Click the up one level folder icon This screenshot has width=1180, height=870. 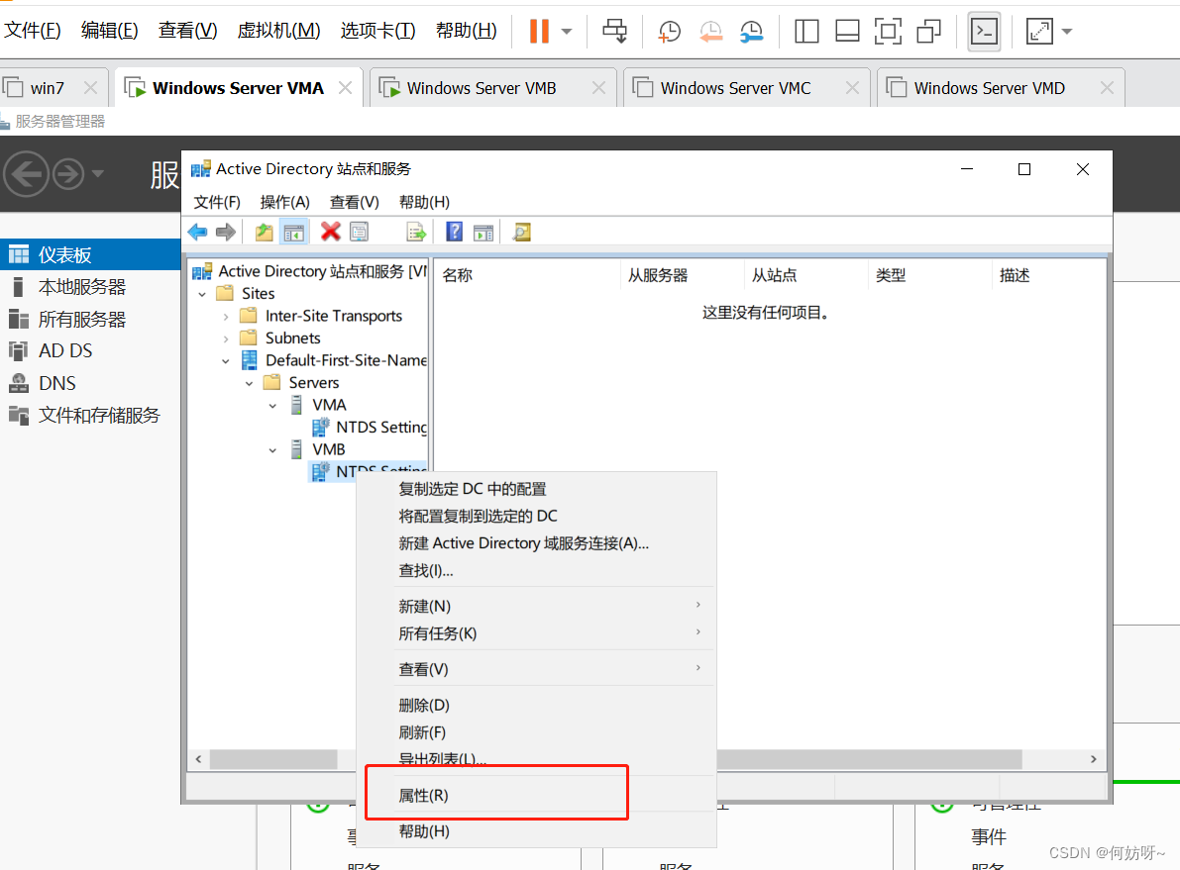pyautogui.click(x=264, y=232)
